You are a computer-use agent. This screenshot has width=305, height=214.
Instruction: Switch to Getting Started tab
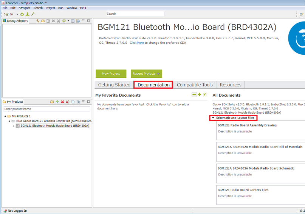coord(114,85)
